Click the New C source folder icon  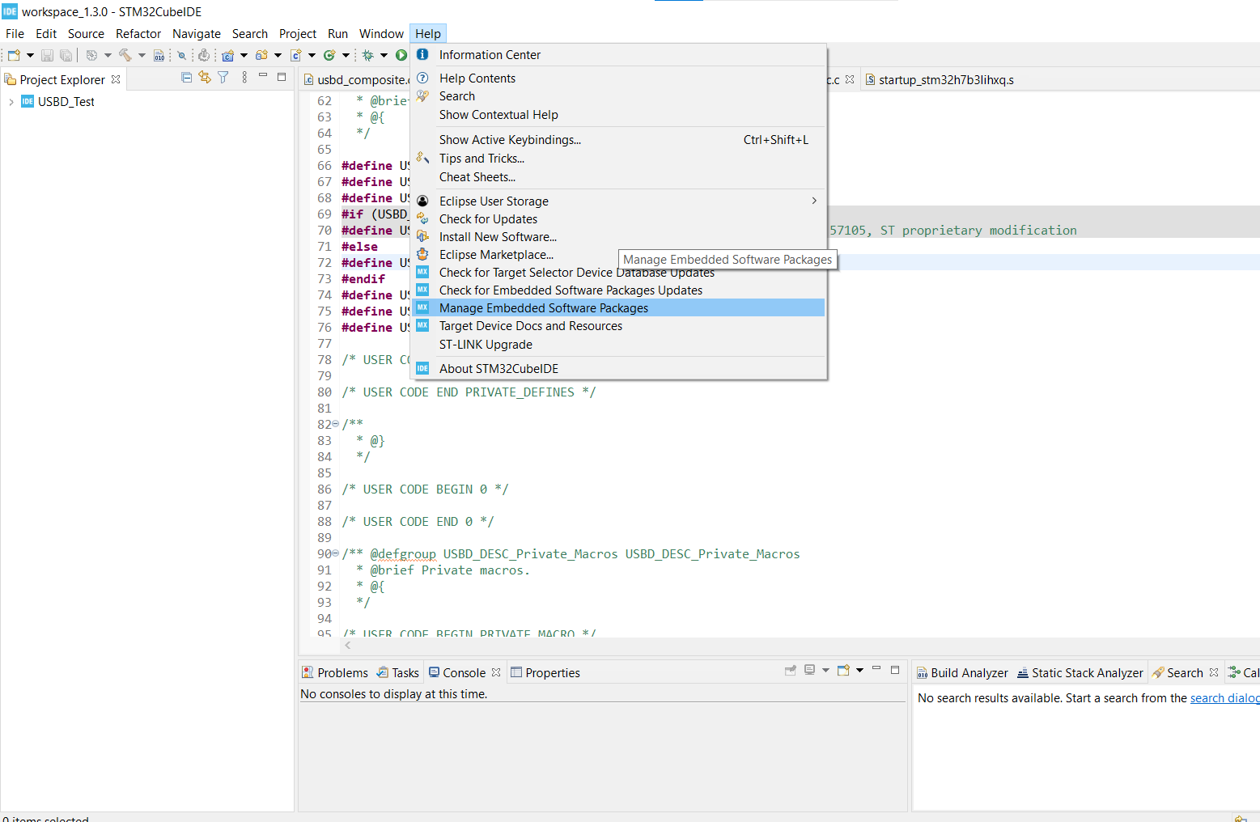261,55
